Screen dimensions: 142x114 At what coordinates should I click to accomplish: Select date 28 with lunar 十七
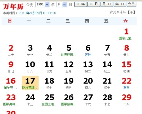107,100
